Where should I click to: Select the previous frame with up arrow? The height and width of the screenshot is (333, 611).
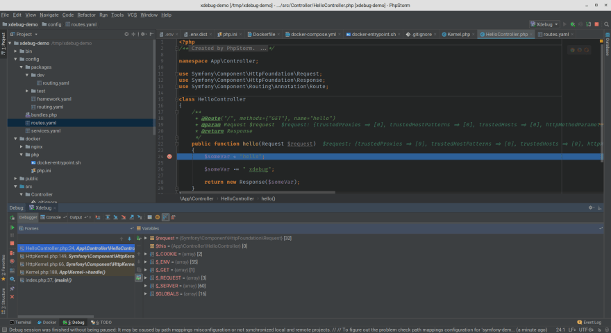click(x=122, y=239)
